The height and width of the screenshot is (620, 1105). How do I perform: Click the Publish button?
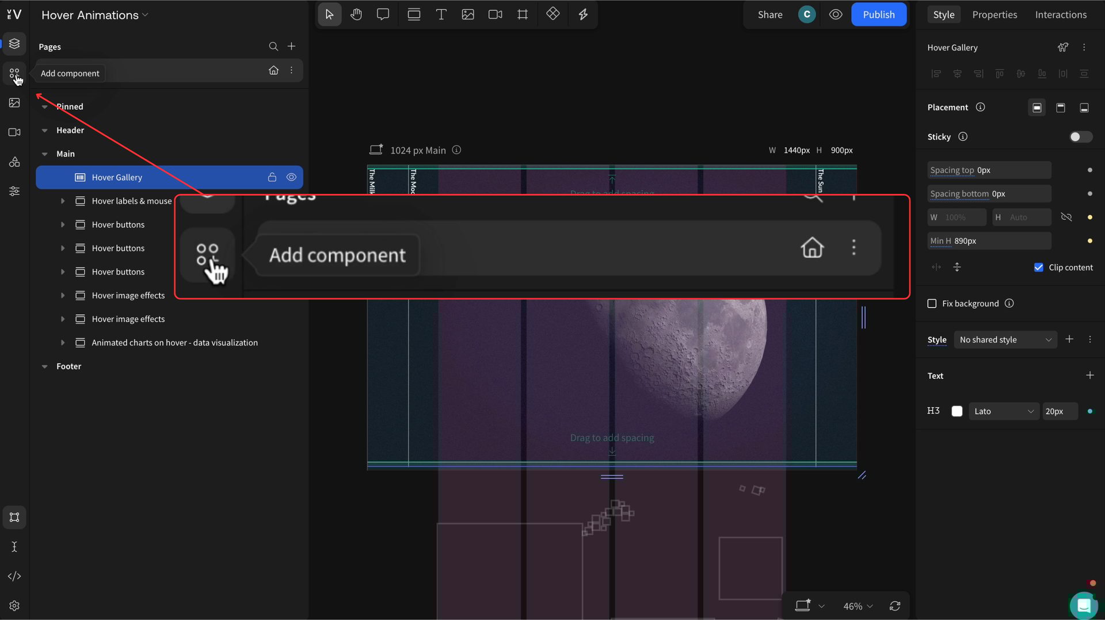point(879,14)
